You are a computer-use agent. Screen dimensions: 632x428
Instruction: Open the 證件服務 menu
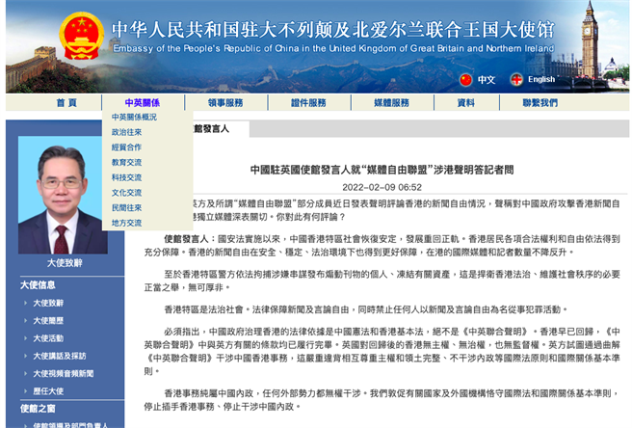[x=308, y=103]
